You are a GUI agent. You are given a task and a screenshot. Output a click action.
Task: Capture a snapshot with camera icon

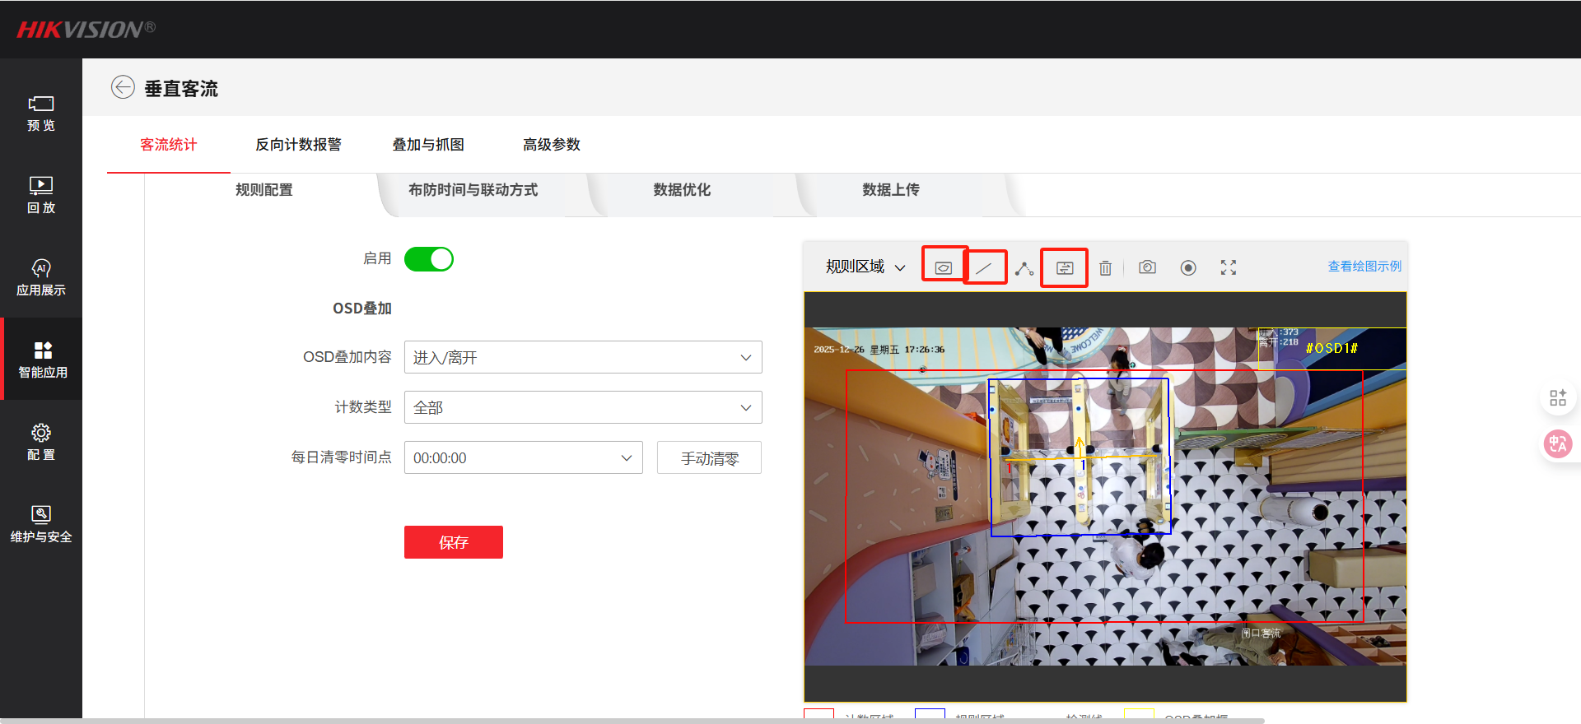pos(1147,267)
